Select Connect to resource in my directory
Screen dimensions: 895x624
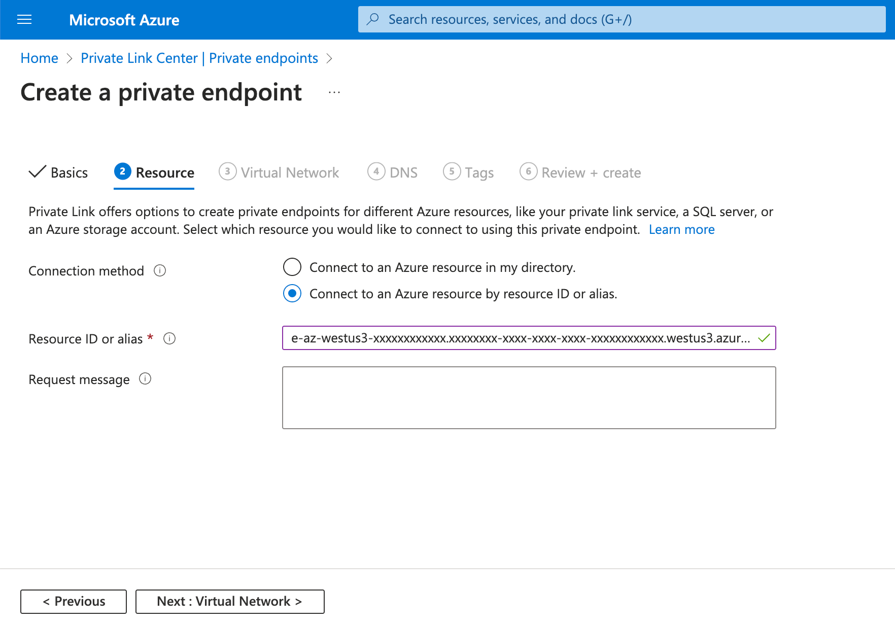tap(292, 267)
